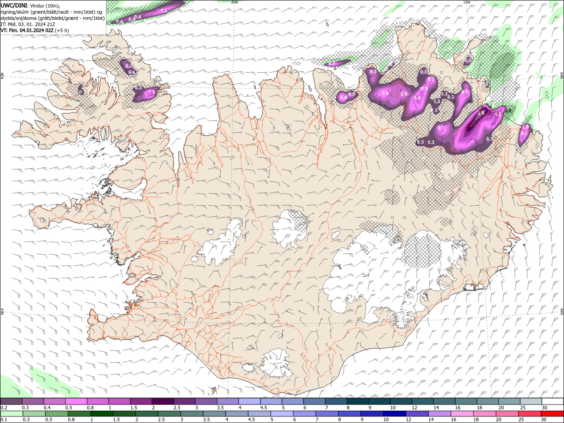This screenshot has width=564, height=423.
Task: Select the bright pink 0.5 swatch in top legend
Action: click(x=76, y=401)
